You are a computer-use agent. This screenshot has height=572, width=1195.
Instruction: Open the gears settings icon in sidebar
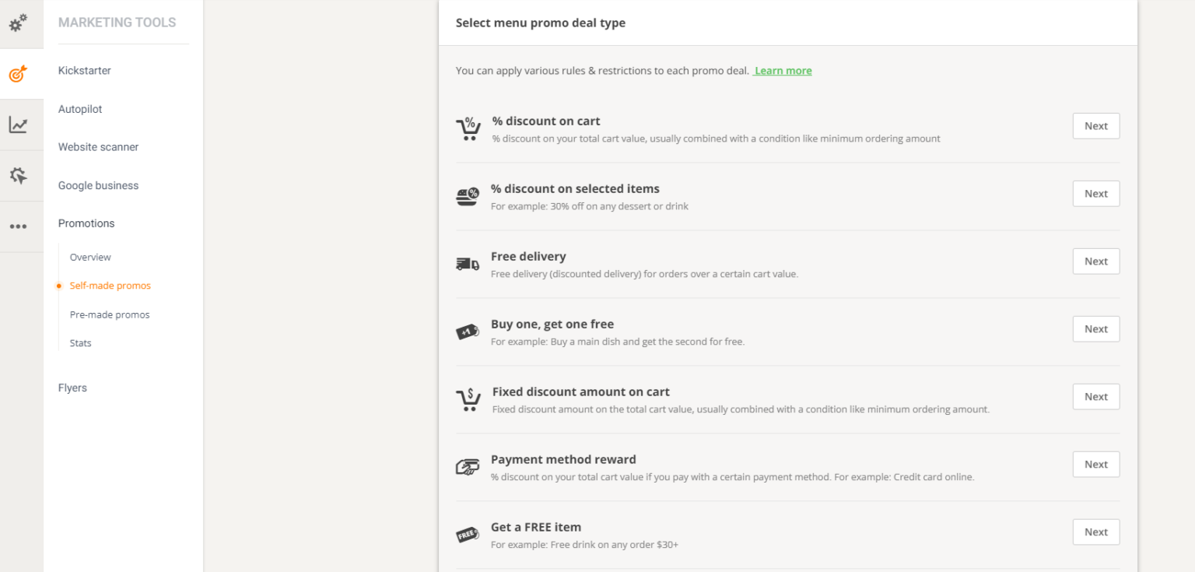tap(19, 23)
